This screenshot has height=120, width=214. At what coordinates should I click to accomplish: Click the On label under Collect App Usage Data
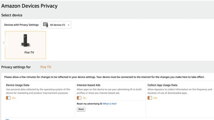[x=155, y=98]
